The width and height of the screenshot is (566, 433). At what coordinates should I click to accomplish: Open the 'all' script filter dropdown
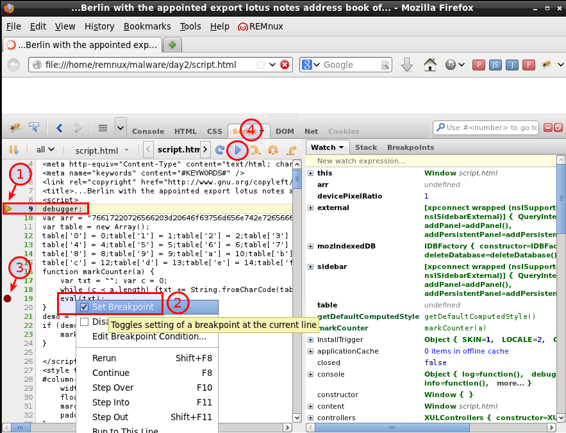click(x=45, y=149)
